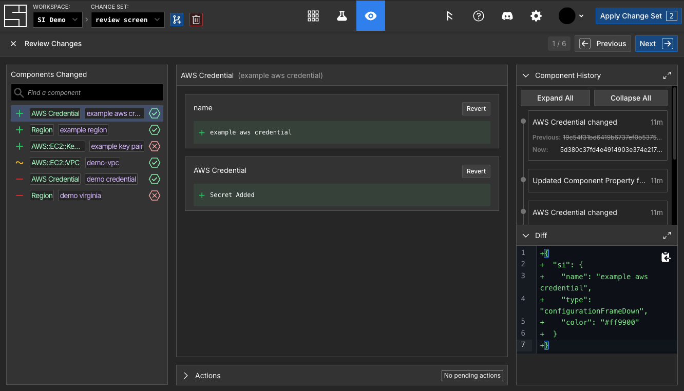Screen dimensions: 684x391
Task: Go to Next changed component
Action: [656, 44]
